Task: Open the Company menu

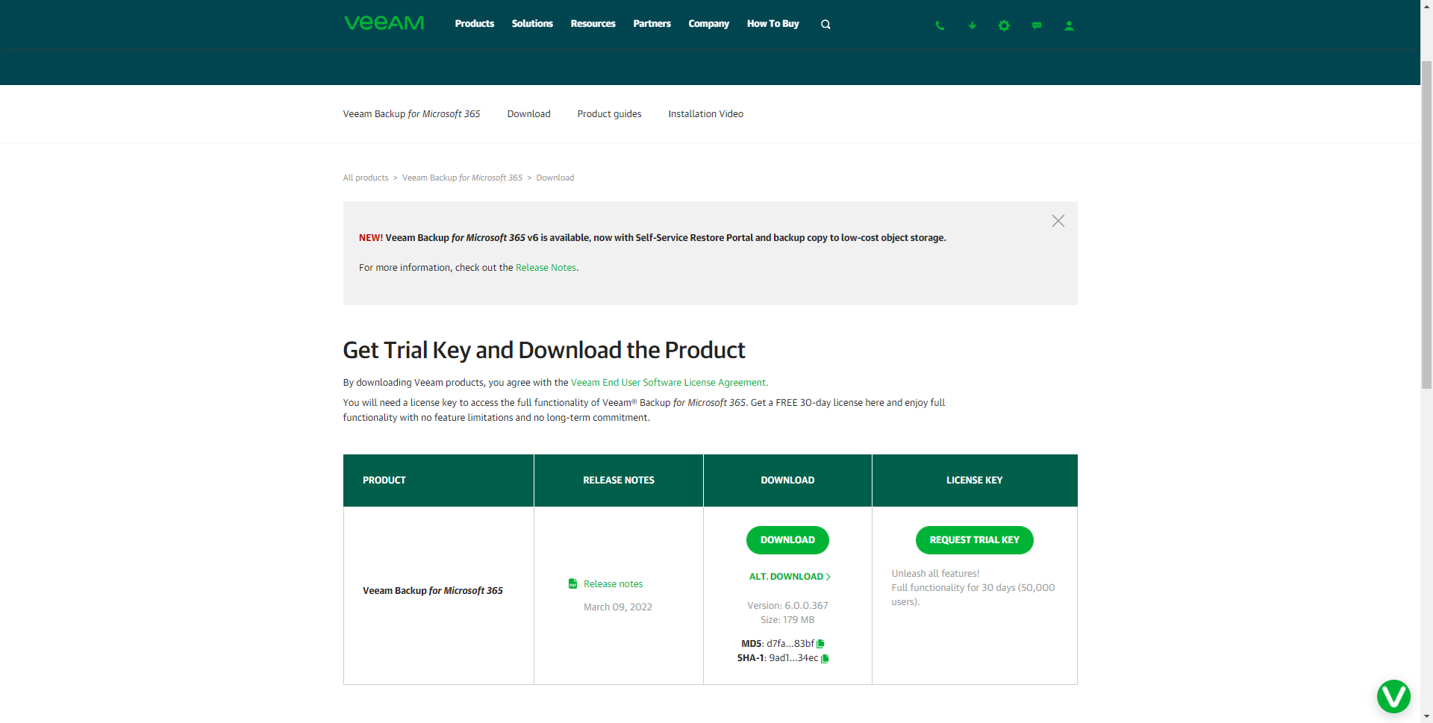Action: tap(708, 24)
